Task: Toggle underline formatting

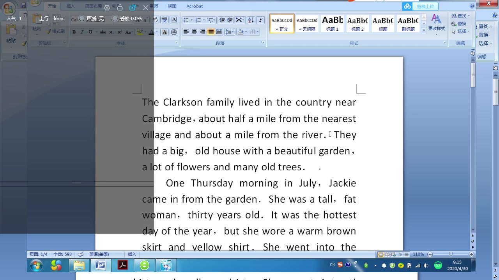Action: click(90, 32)
